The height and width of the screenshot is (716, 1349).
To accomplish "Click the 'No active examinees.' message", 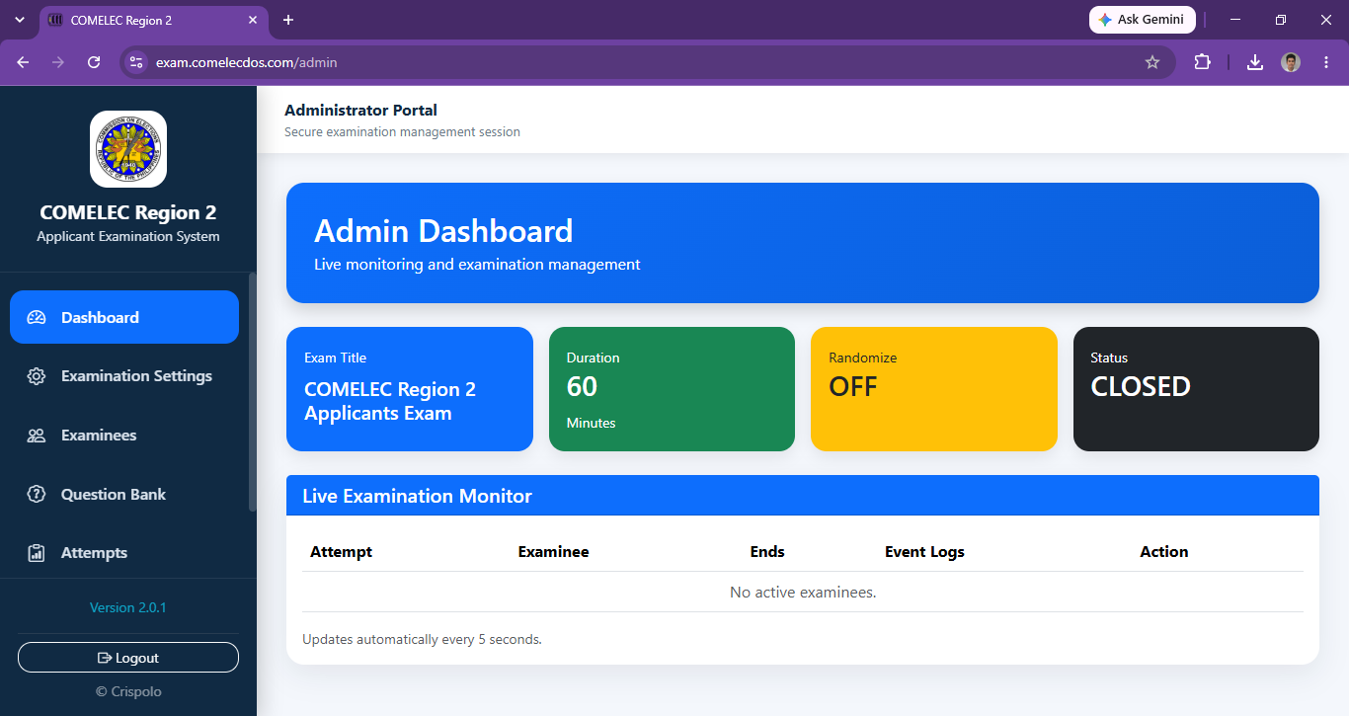I will 803,593.
